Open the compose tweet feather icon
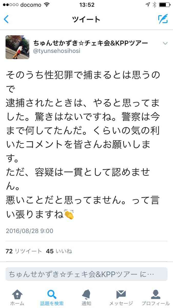The image size is (173, 308). 163,19
